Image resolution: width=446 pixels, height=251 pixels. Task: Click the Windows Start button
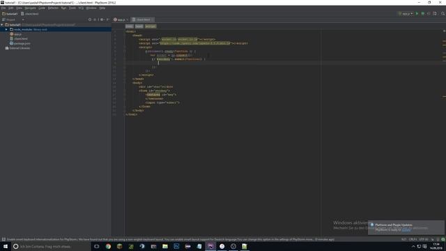6,246
